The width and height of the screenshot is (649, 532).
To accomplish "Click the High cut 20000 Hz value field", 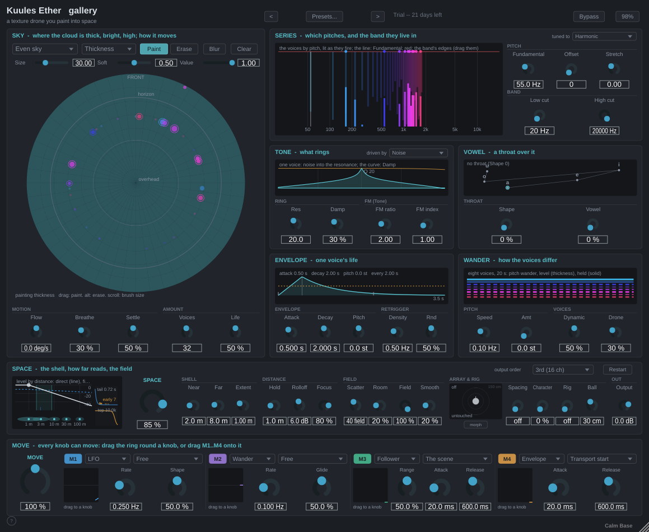I will click(604, 131).
